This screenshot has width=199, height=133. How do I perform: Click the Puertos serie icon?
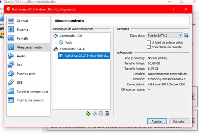click(x=11, y=74)
